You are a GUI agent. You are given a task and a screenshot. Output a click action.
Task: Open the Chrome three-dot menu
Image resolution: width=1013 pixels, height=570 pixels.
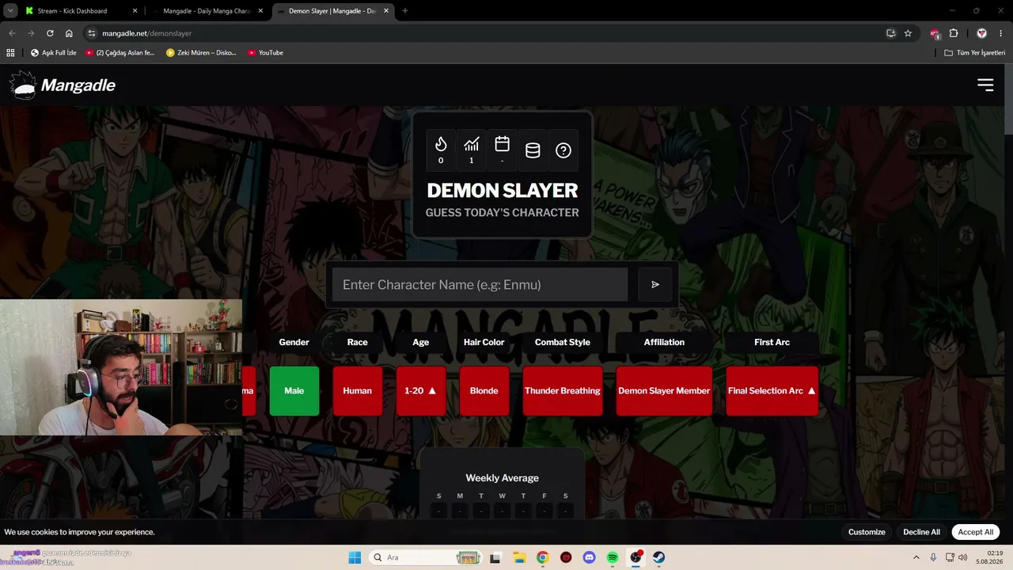(1001, 33)
